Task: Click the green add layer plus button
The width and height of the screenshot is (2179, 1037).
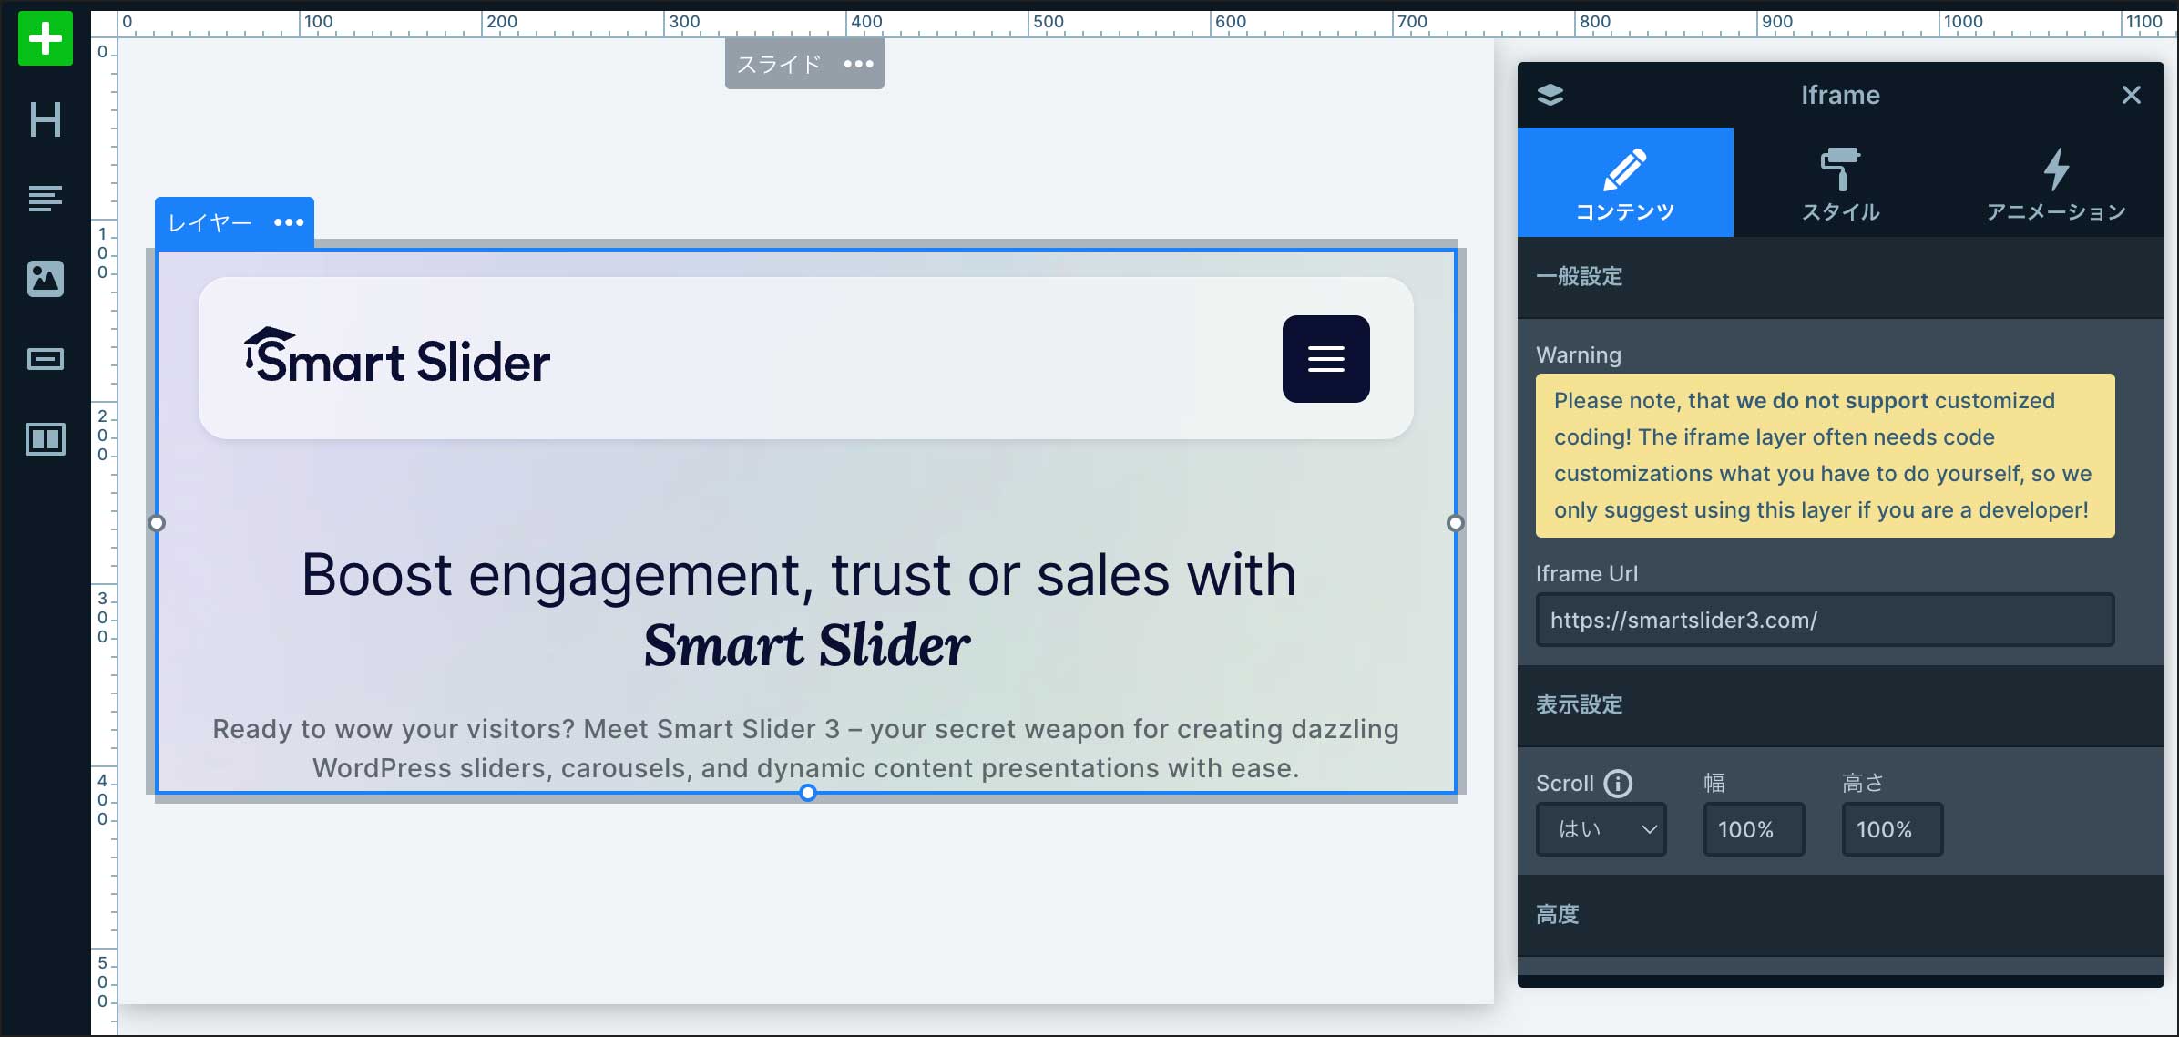Action: tap(45, 39)
